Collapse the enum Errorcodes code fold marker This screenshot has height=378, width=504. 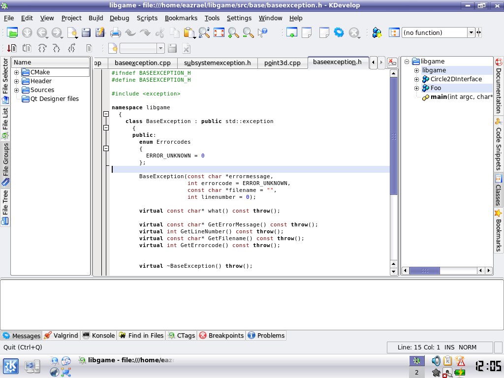(x=106, y=148)
